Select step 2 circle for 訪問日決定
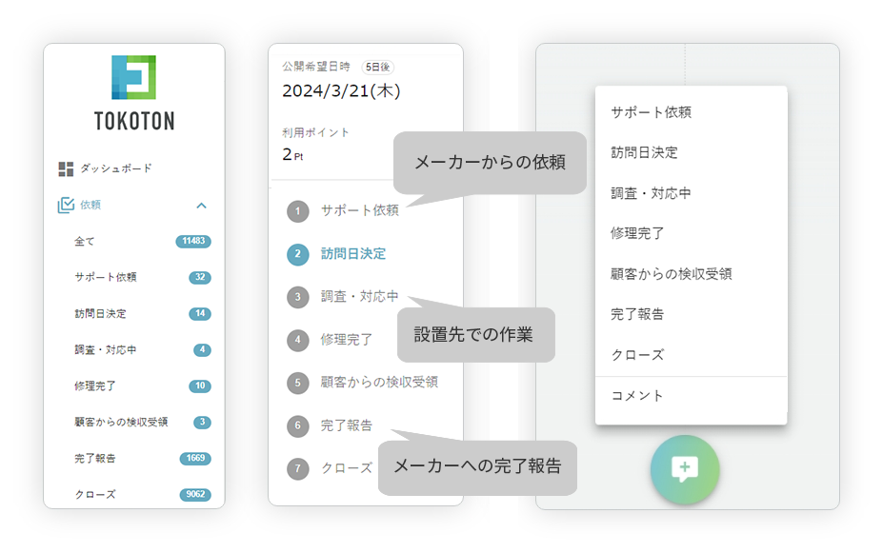 (298, 254)
